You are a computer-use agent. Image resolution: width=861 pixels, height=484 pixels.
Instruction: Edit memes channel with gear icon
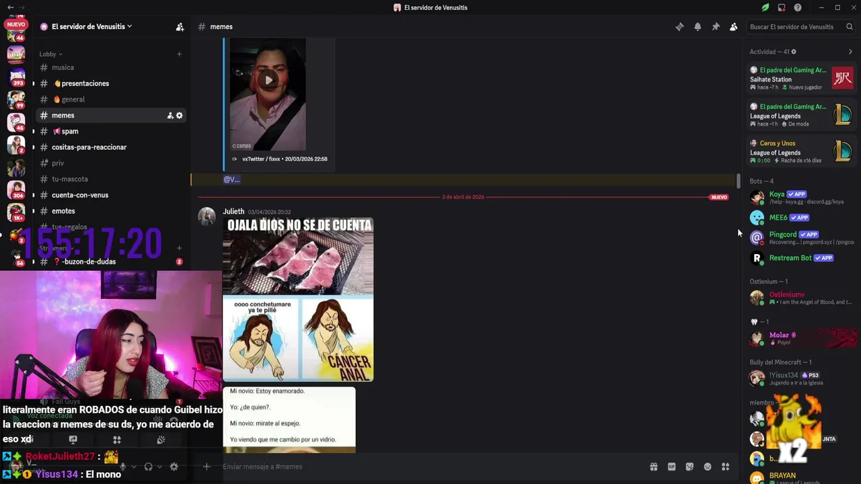pos(180,116)
